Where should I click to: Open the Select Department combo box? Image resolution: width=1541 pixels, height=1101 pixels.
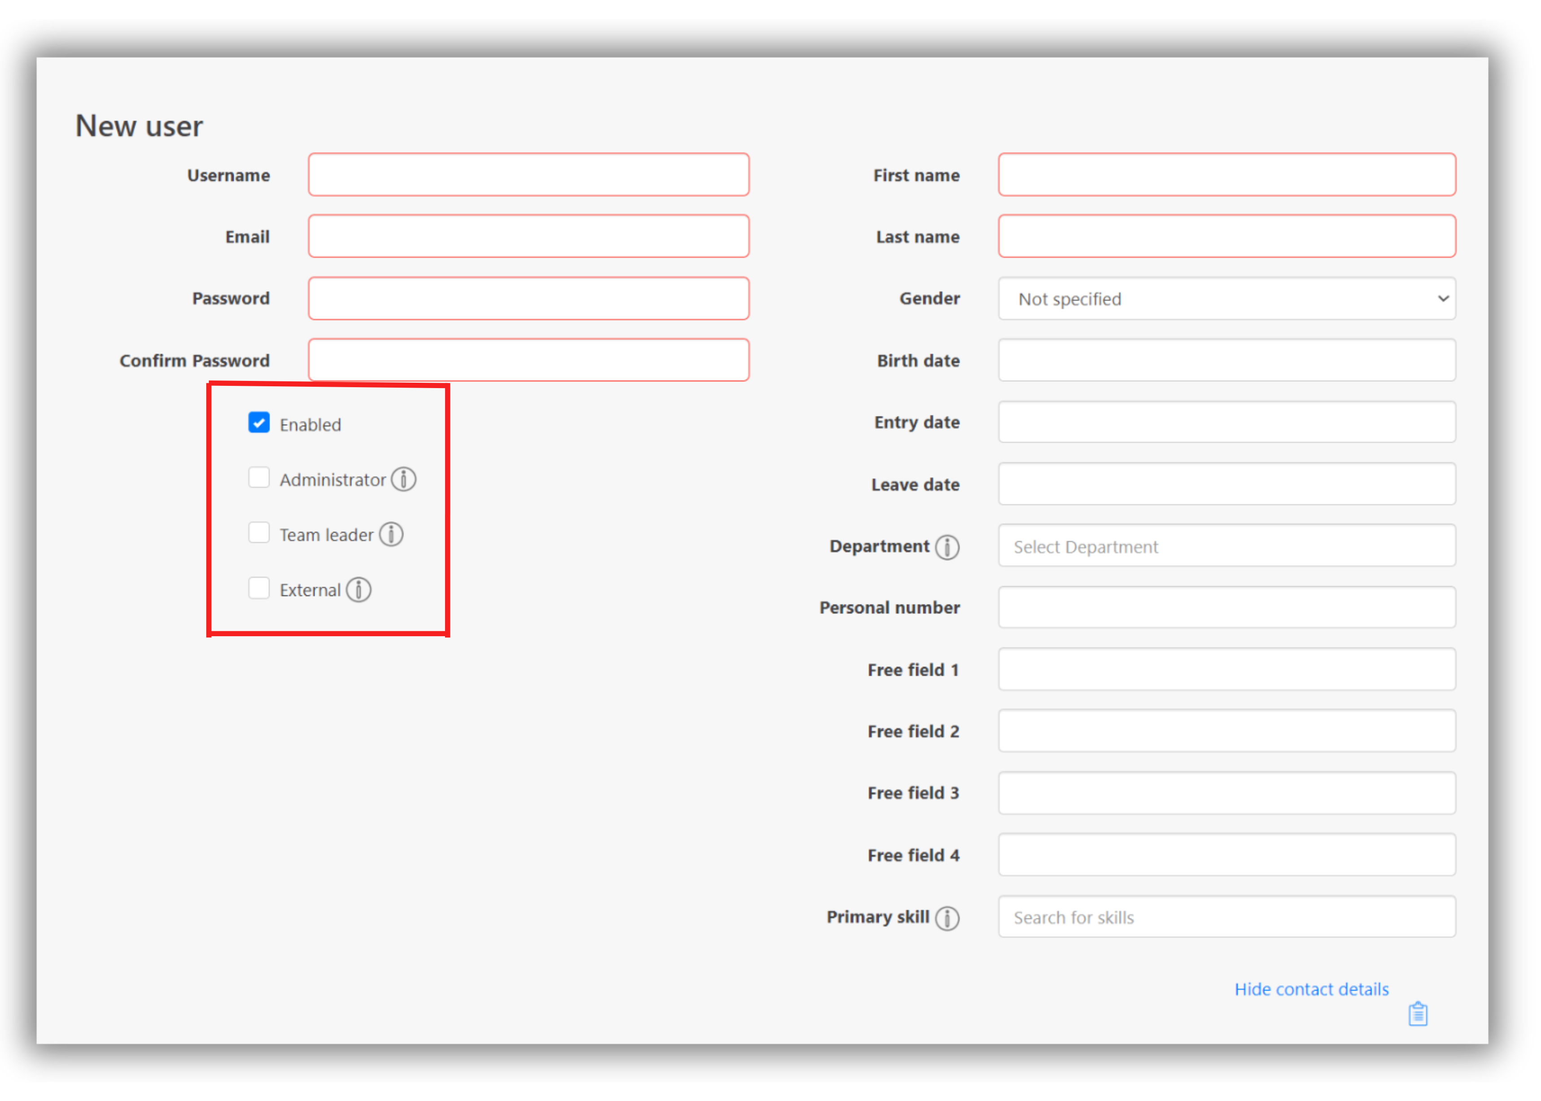1227,546
